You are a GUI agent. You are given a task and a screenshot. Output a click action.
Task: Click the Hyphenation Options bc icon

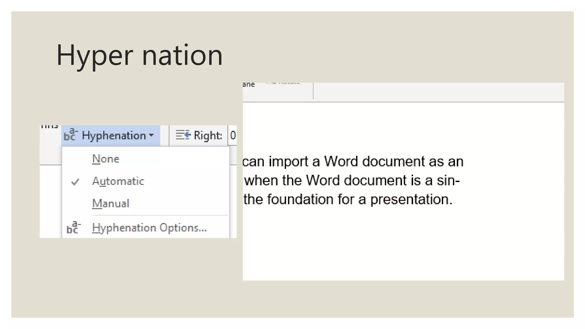[74, 228]
